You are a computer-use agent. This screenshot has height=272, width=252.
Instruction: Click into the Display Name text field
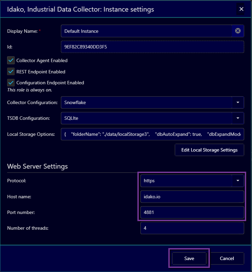pos(146,31)
